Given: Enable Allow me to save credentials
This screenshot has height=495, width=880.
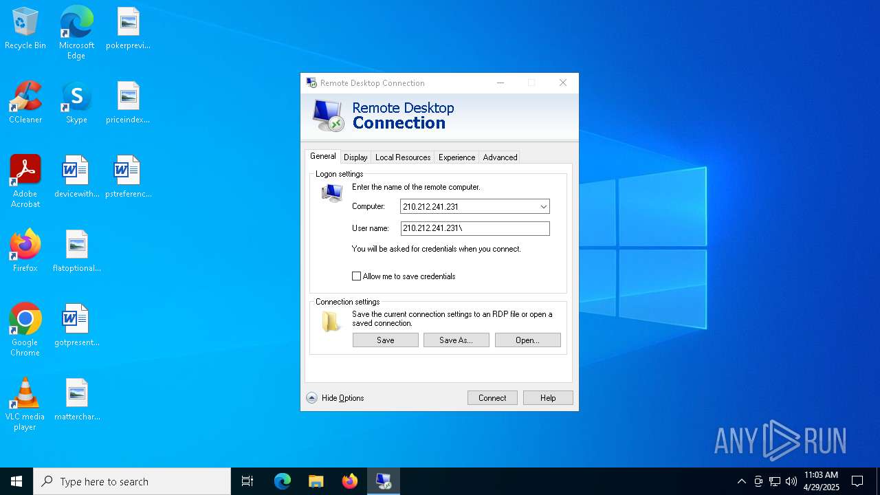Looking at the screenshot, I should [356, 276].
